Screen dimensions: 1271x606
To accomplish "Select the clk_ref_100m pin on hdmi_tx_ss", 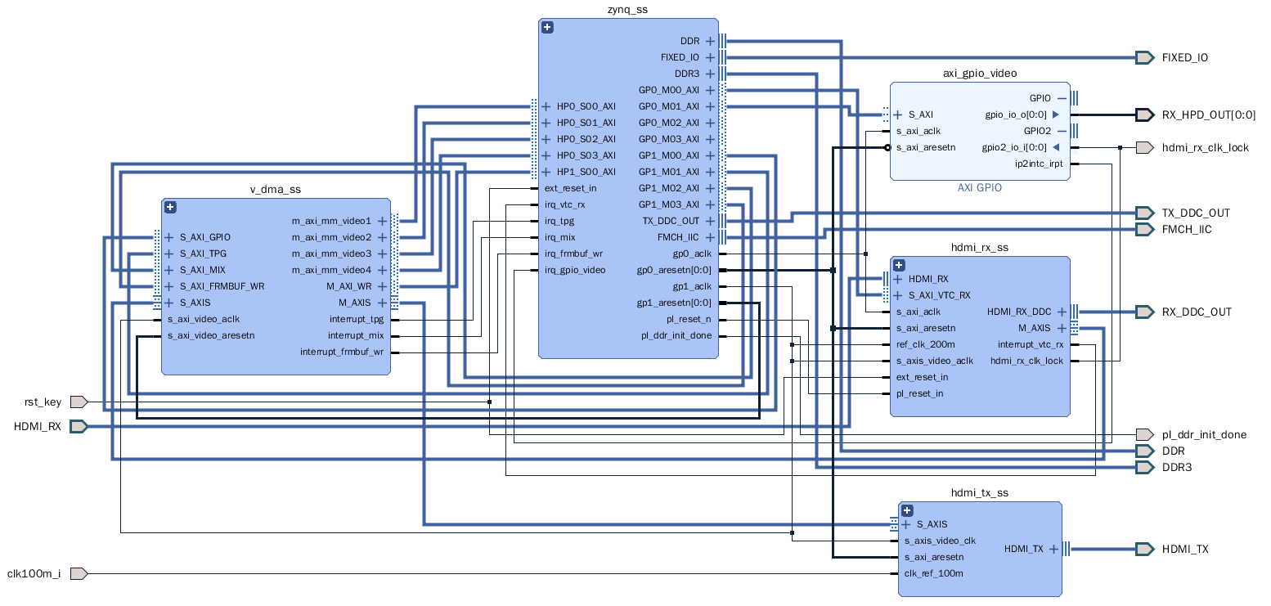I will click(x=933, y=573).
